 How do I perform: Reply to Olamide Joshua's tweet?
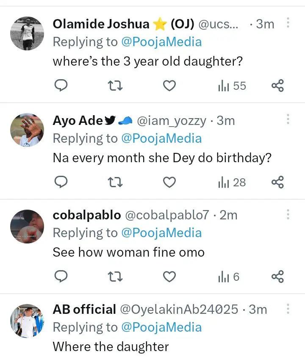[x=62, y=86]
